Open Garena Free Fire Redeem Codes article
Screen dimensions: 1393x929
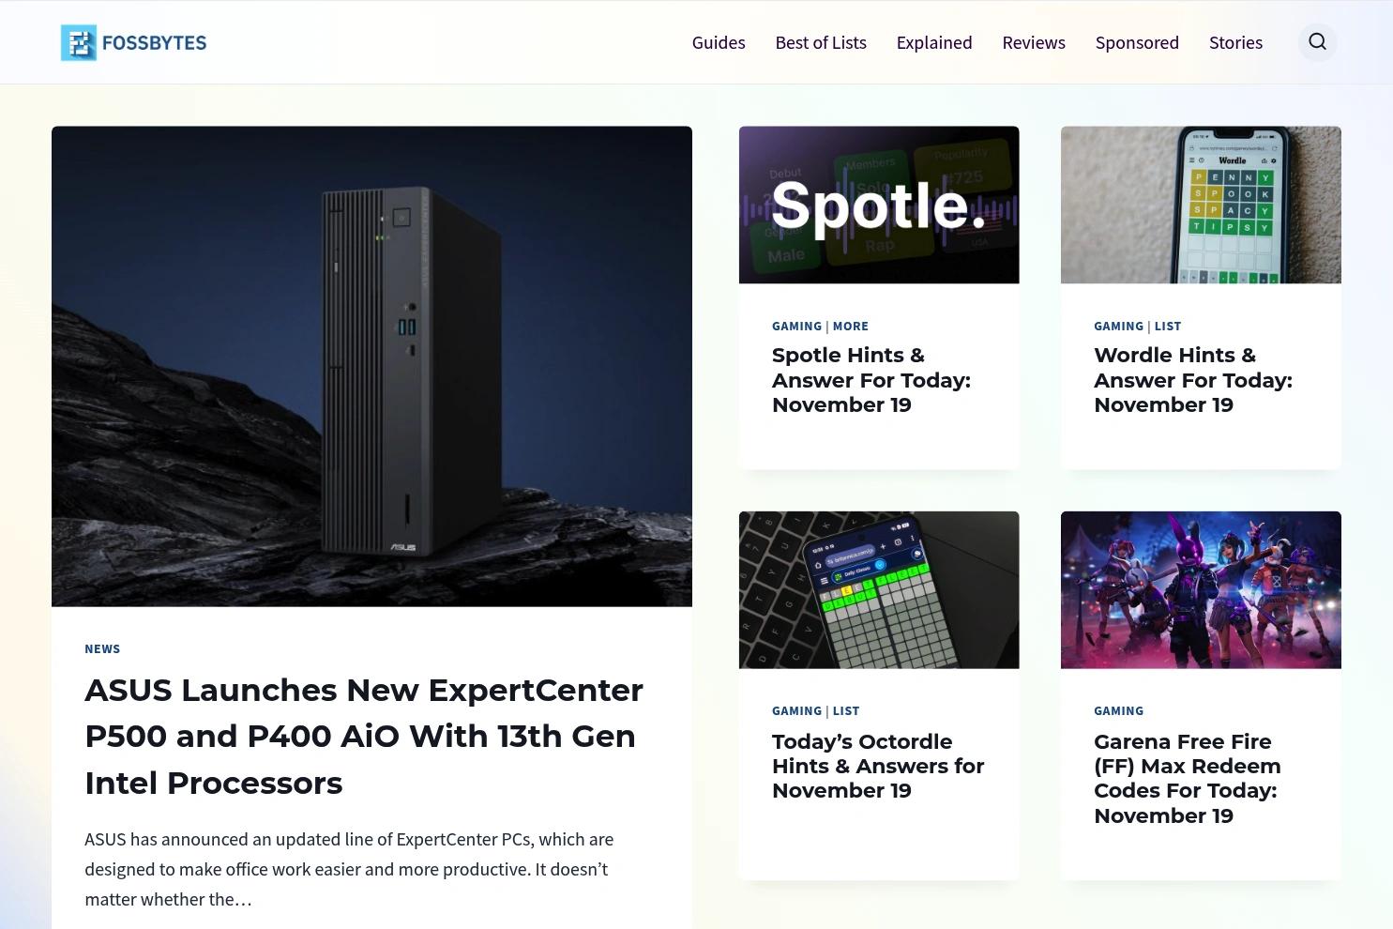[1188, 778]
